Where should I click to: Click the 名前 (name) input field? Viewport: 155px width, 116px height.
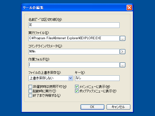pos(74,25)
